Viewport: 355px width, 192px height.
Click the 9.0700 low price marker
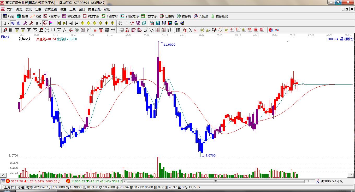pos(210,155)
